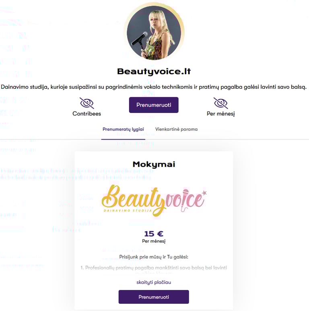Screen dimensions: 309x311
Task: Expand details with skaityti plačiau
Action: coord(154,282)
